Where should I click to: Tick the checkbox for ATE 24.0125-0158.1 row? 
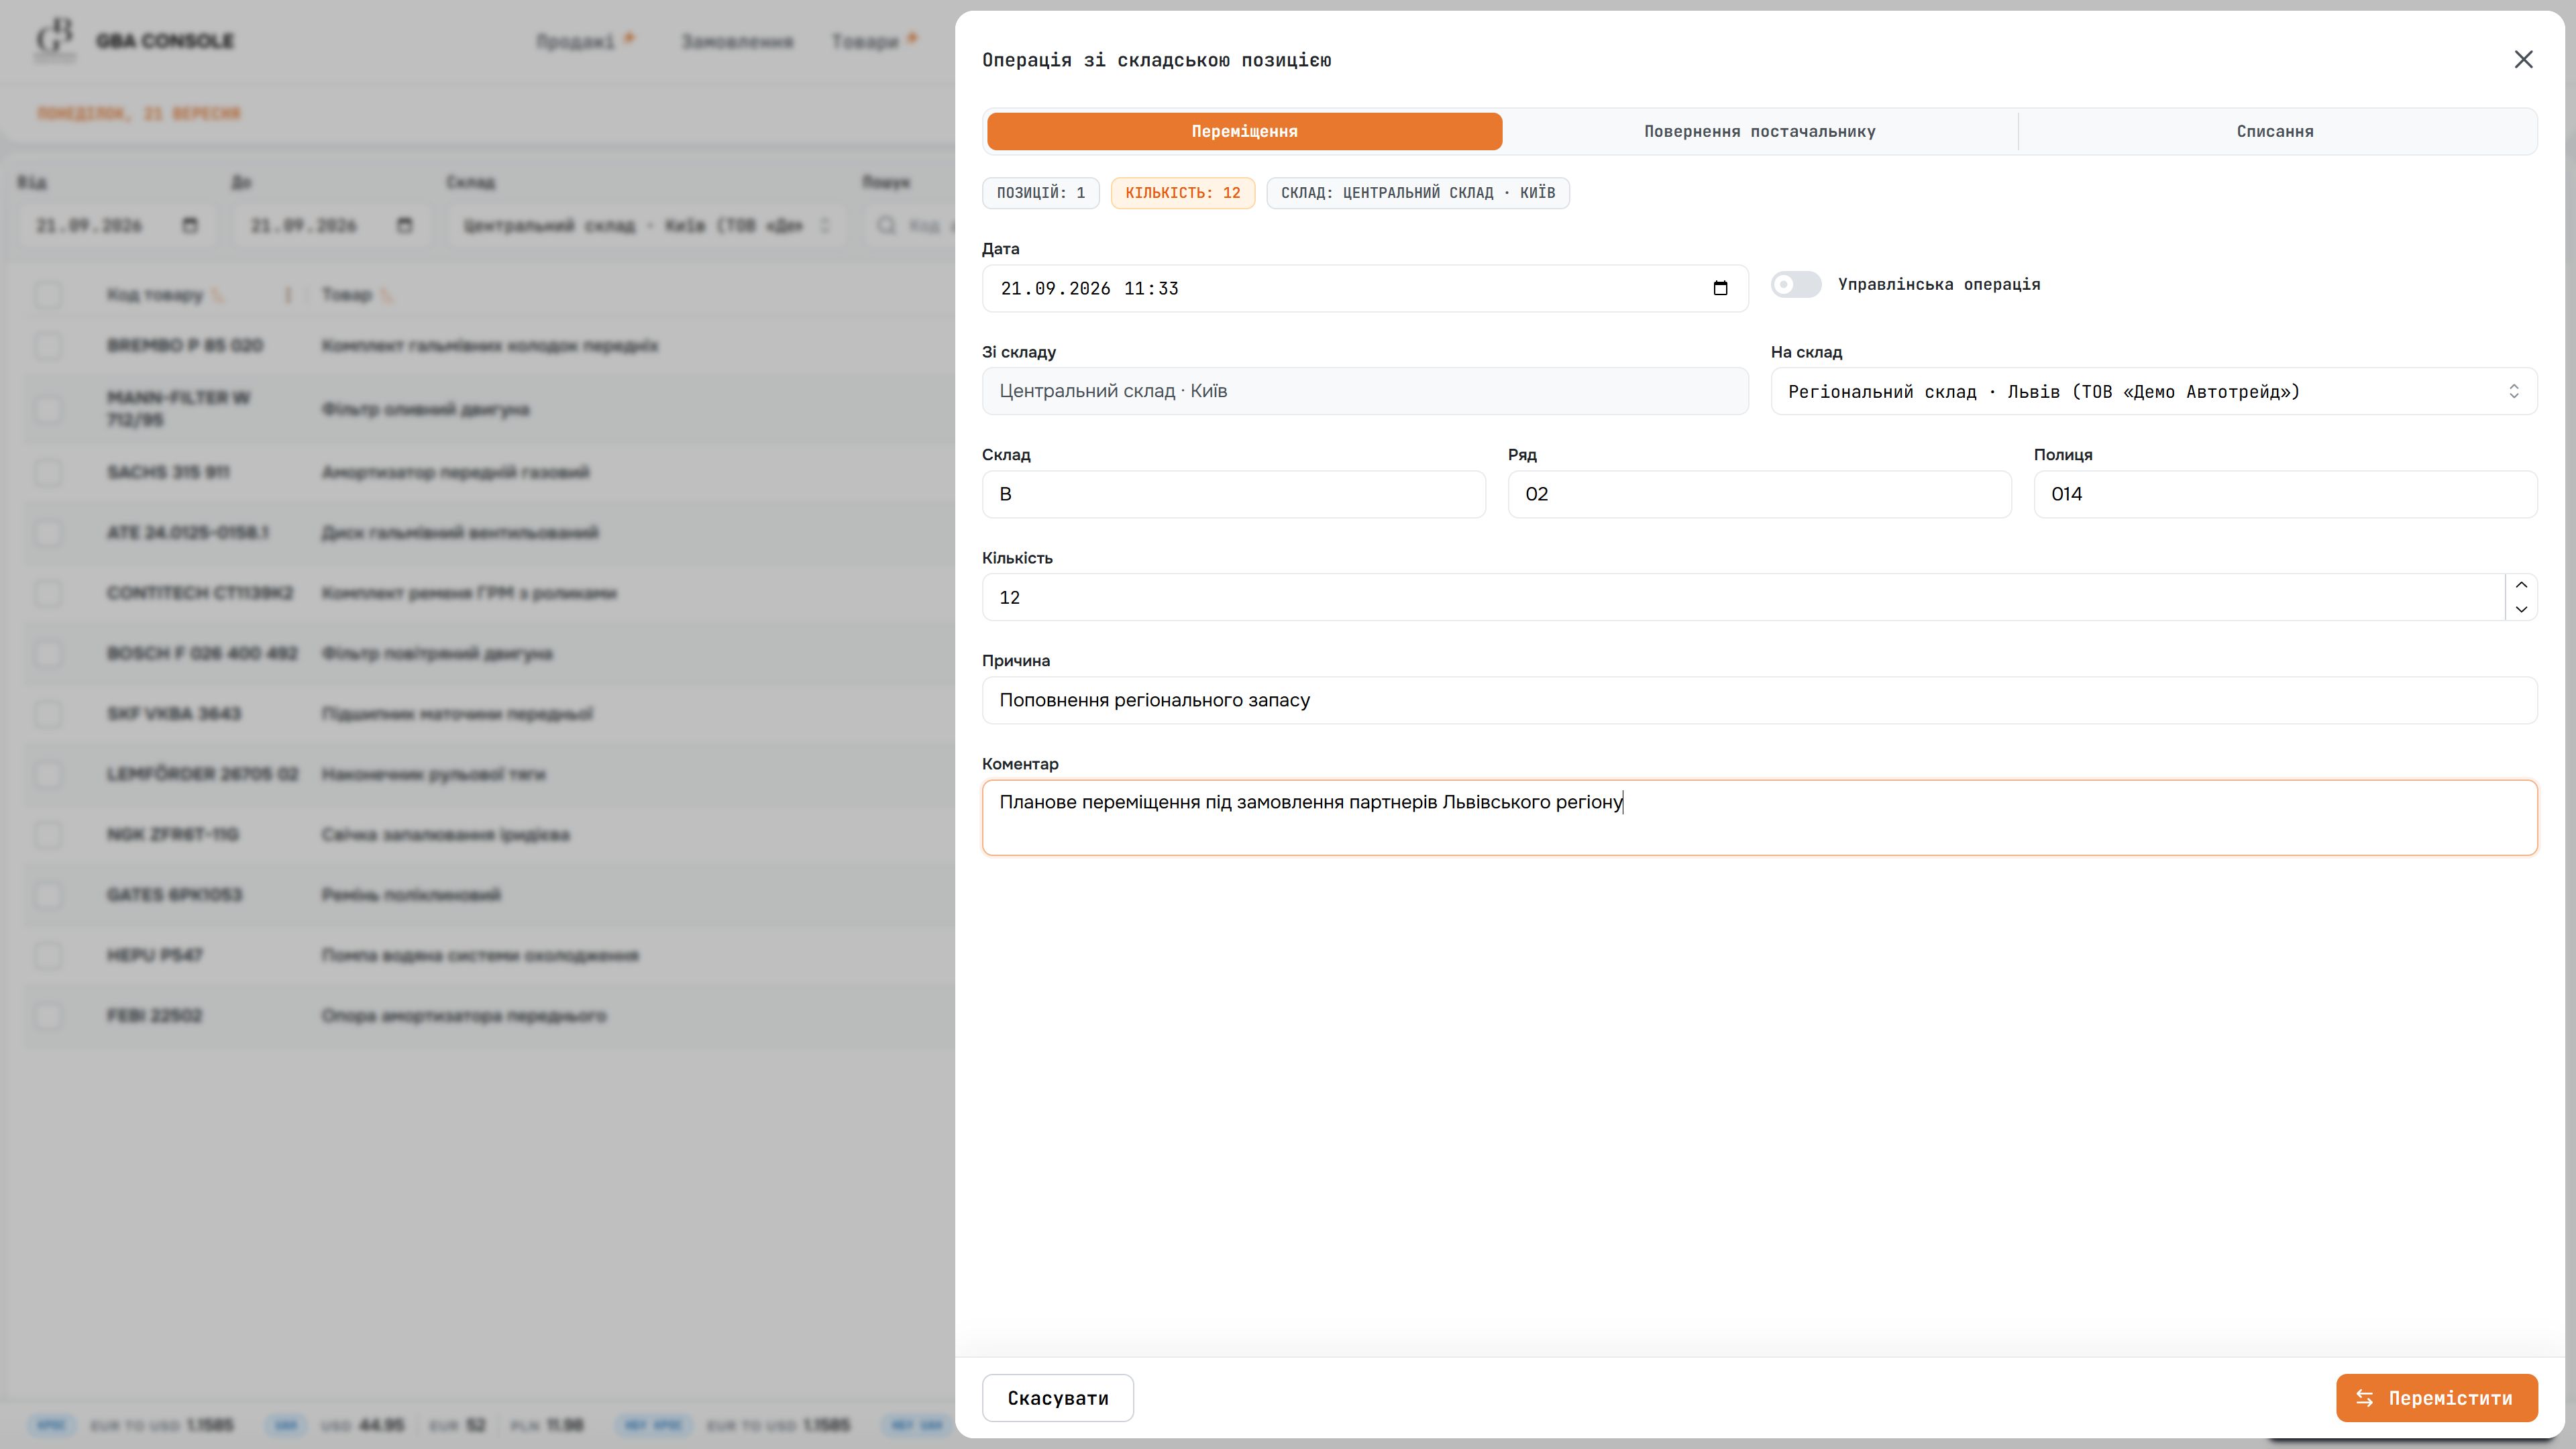(x=47, y=533)
